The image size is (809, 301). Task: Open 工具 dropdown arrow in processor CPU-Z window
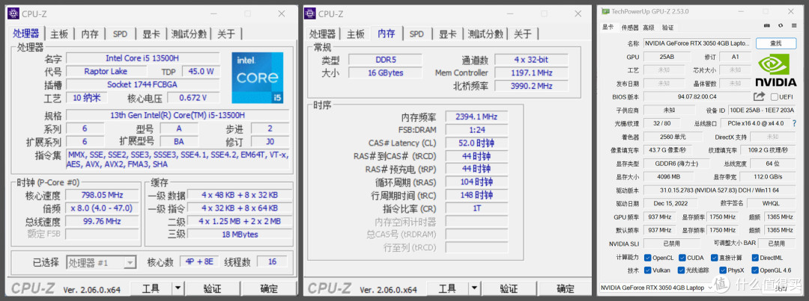177,288
